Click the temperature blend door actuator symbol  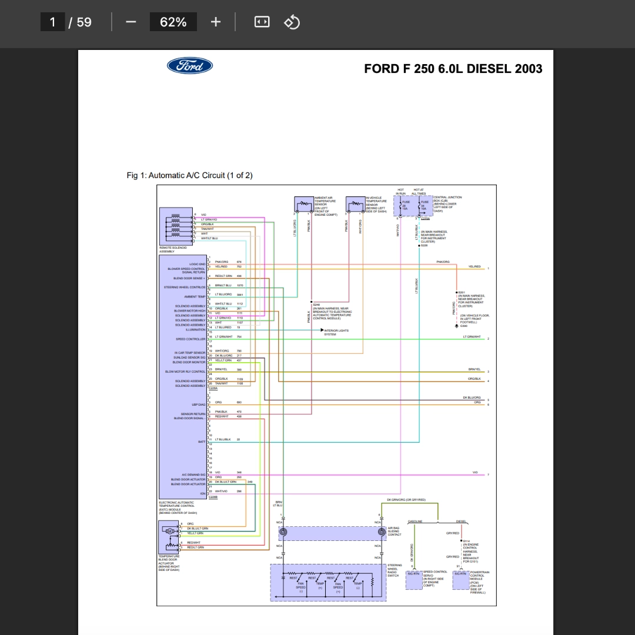[169, 537]
